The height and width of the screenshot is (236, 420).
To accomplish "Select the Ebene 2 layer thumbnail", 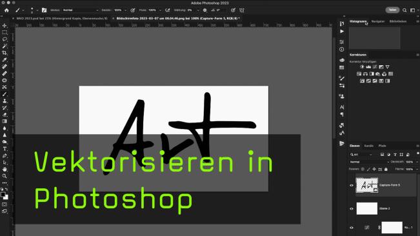I will pos(366,208).
